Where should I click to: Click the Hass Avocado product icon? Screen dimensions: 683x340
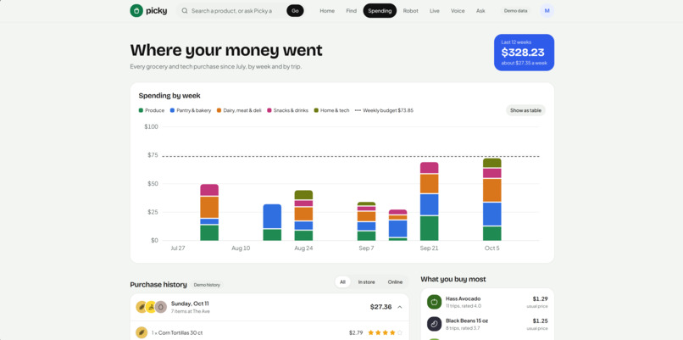434,302
